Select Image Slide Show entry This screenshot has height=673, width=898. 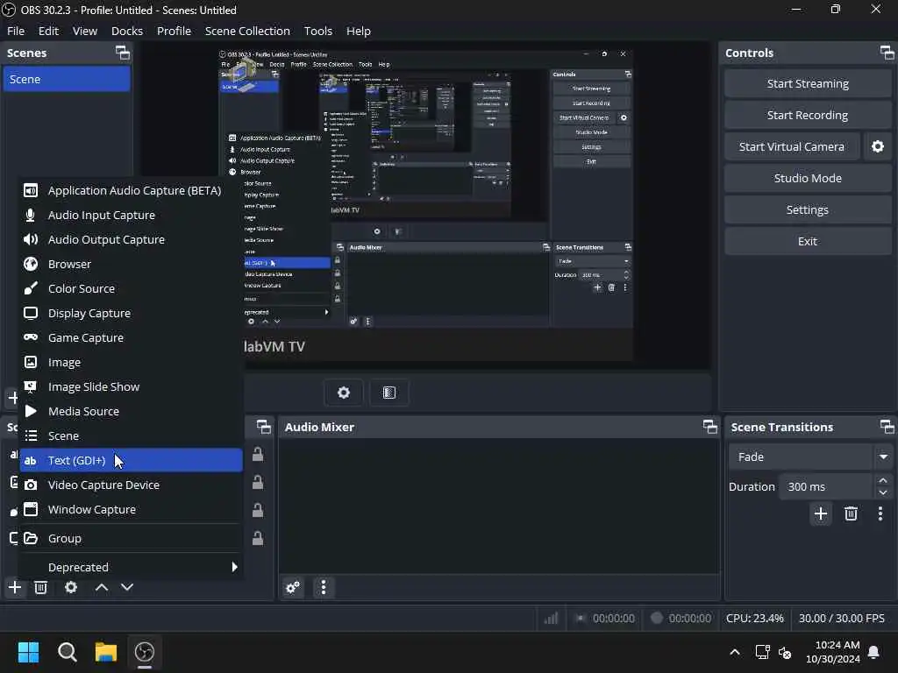[132, 387]
